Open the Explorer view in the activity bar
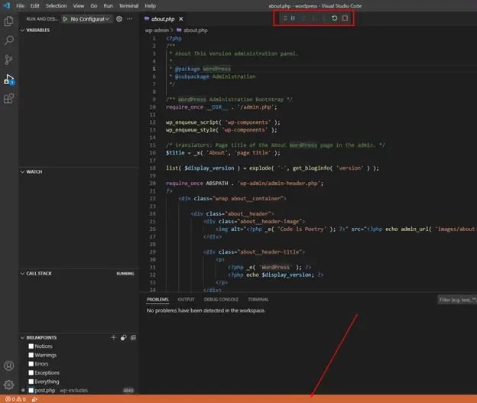The height and width of the screenshot is (403, 477). click(x=9, y=21)
